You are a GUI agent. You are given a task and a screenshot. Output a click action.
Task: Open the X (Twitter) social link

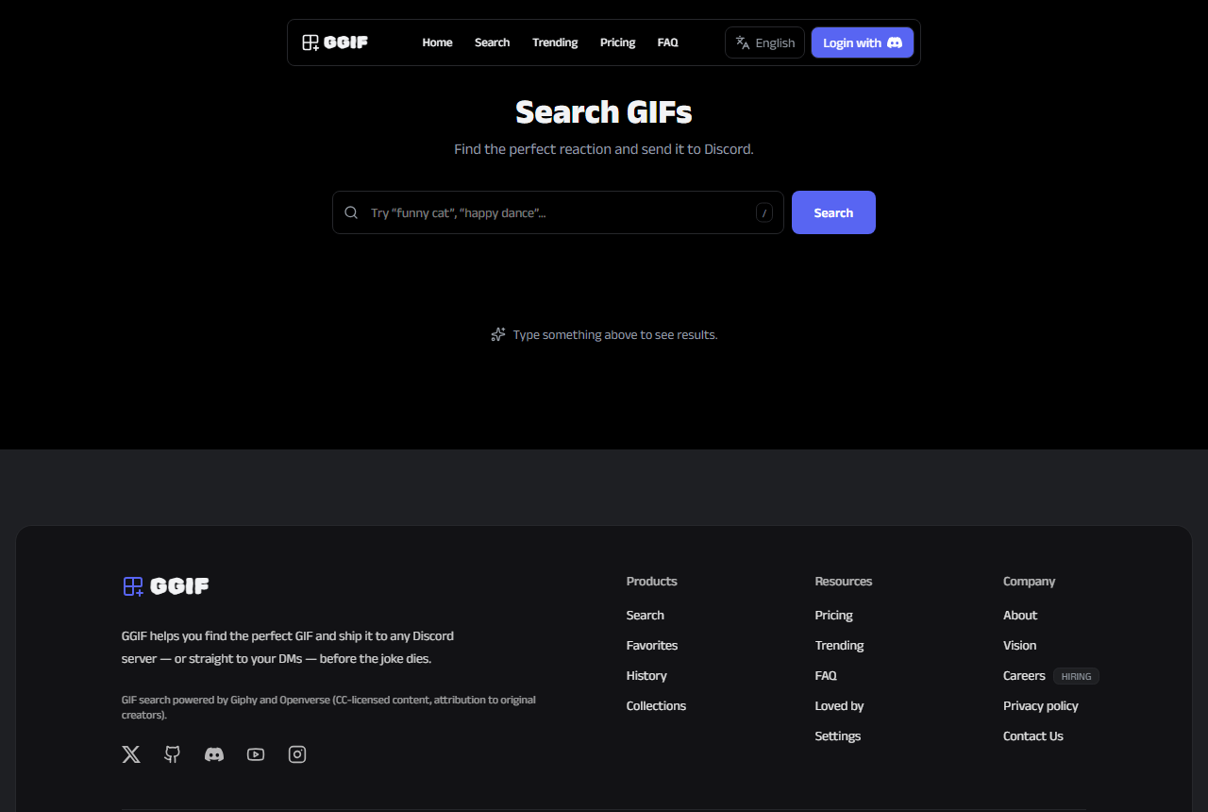click(x=131, y=754)
